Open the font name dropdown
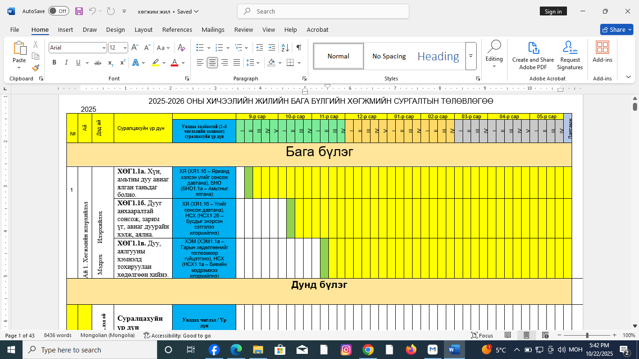This screenshot has height=359, width=639. pyautogui.click(x=104, y=48)
